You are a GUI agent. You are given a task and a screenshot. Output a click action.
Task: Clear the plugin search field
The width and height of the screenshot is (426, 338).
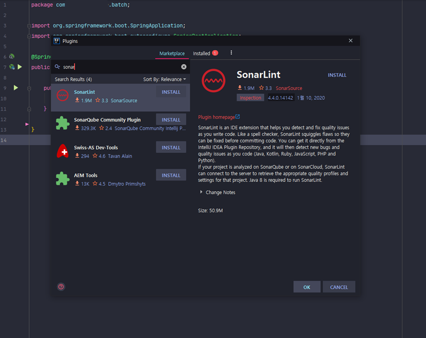click(184, 67)
